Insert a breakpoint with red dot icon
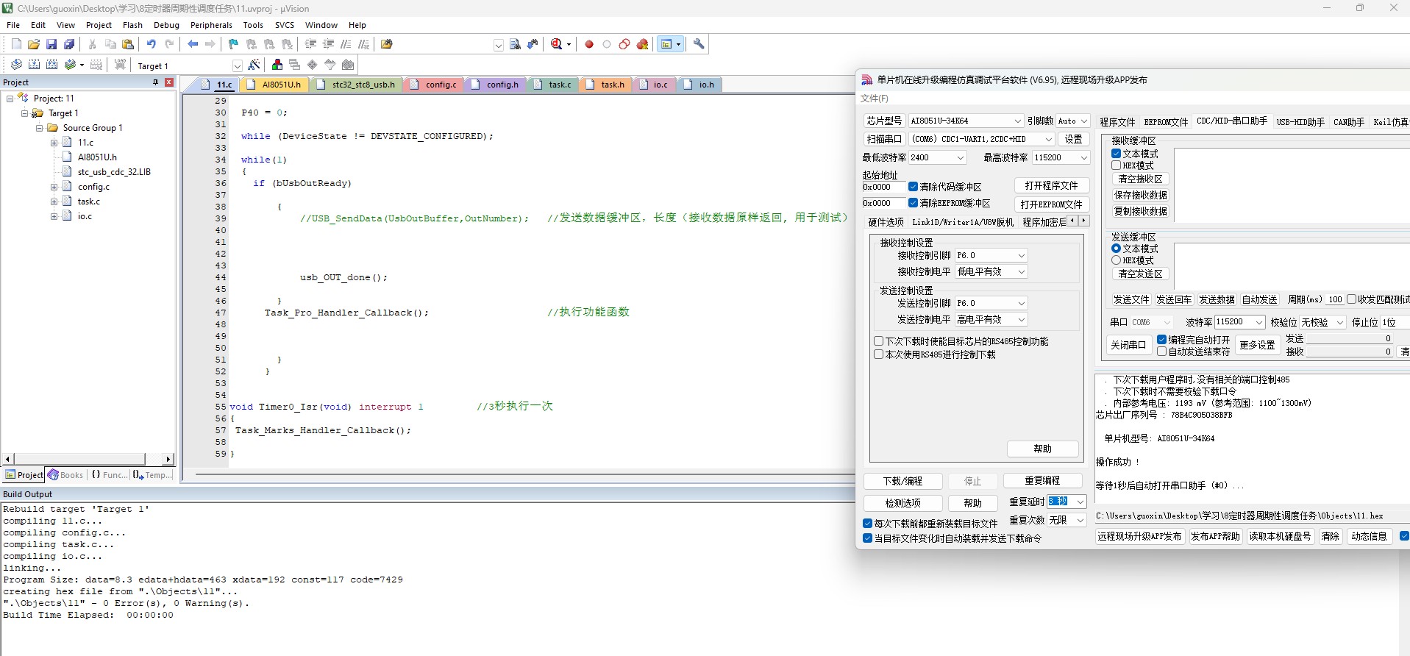This screenshot has width=1410, height=656. click(589, 44)
